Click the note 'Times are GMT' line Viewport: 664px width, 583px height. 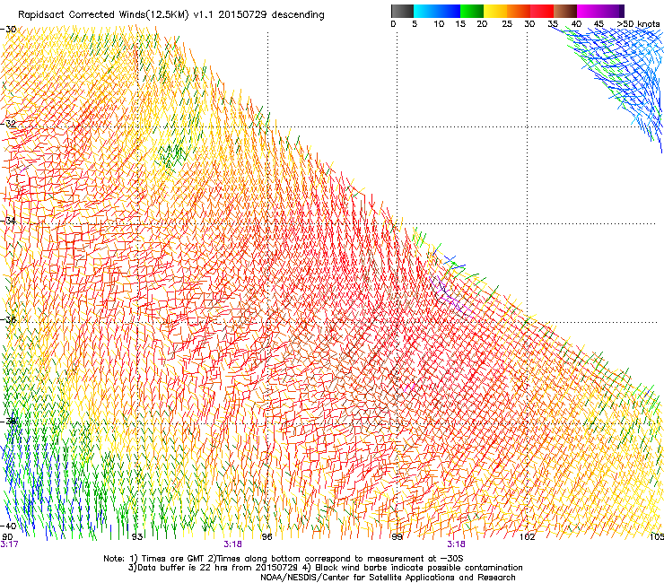pyautogui.click(x=284, y=559)
